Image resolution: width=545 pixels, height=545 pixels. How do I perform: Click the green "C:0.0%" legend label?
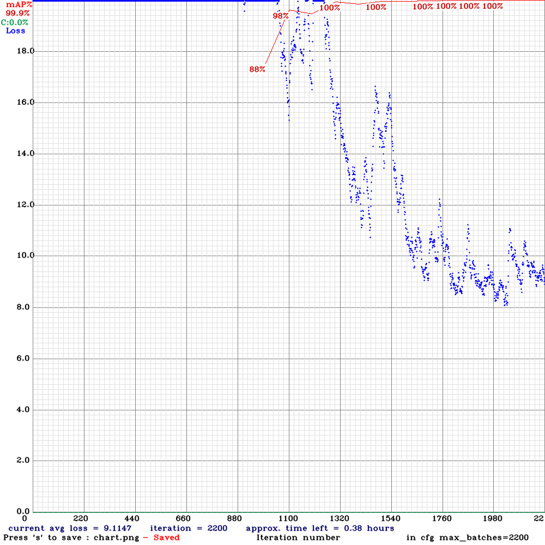(x=15, y=22)
